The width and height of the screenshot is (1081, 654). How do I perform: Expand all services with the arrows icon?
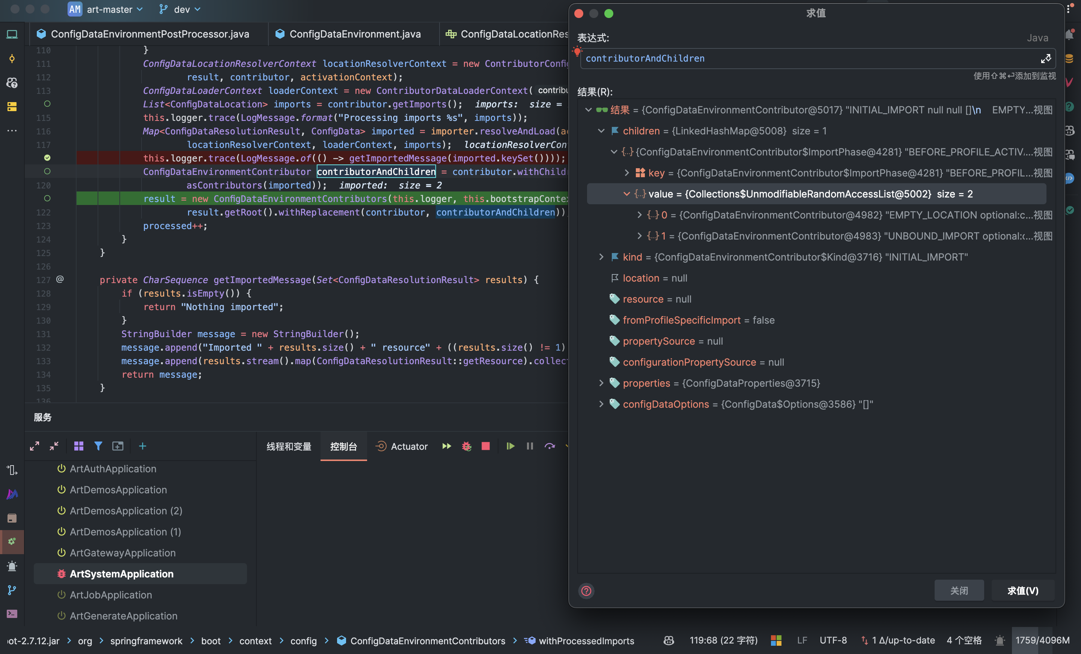(35, 446)
